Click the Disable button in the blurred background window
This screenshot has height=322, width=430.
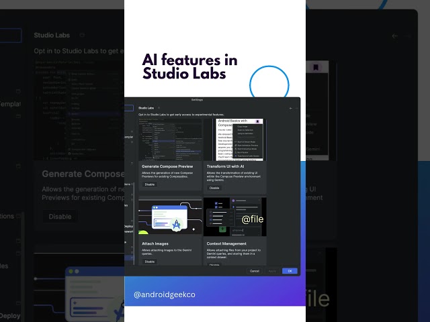pos(60,217)
